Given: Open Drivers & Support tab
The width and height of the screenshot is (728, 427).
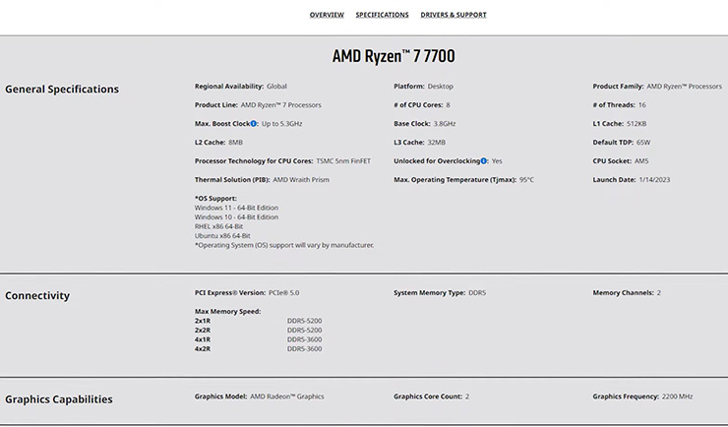Looking at the screenshot, I should [x=454, y=15].
